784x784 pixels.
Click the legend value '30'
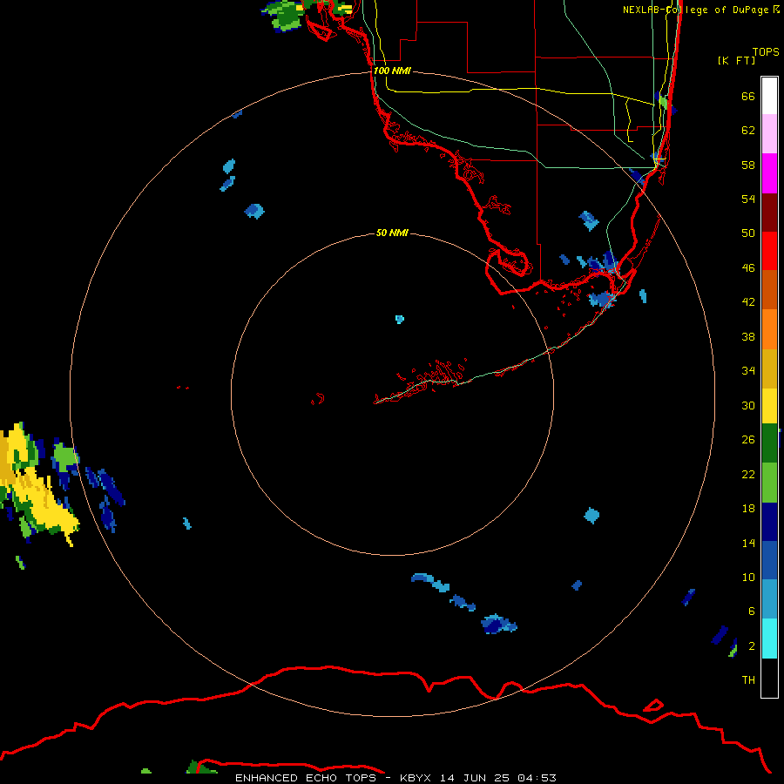(x=748, y=405)
